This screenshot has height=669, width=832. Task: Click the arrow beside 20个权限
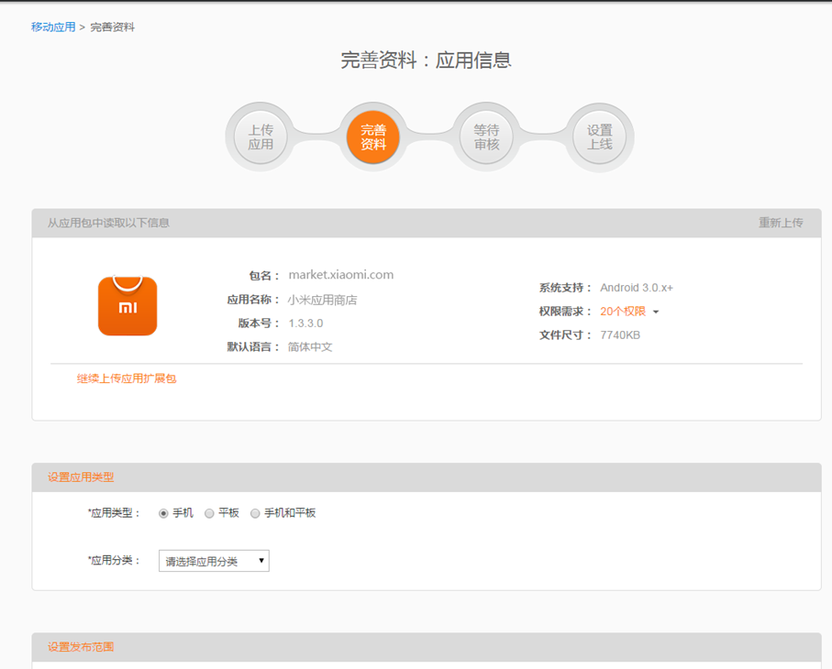pyautogui.click(x=656, y=313)
